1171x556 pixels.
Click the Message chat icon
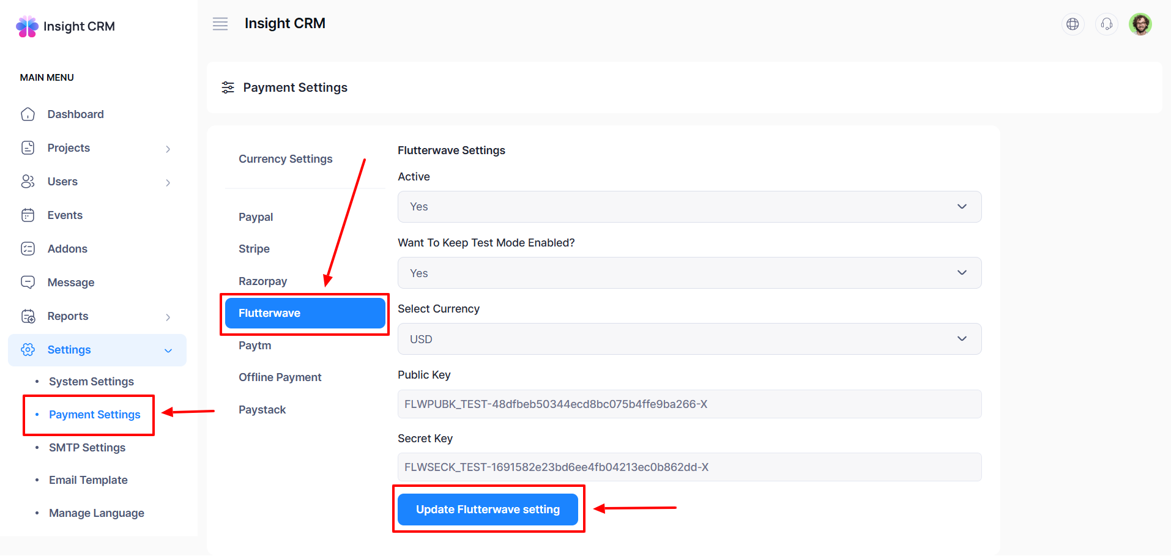(28, 282)
